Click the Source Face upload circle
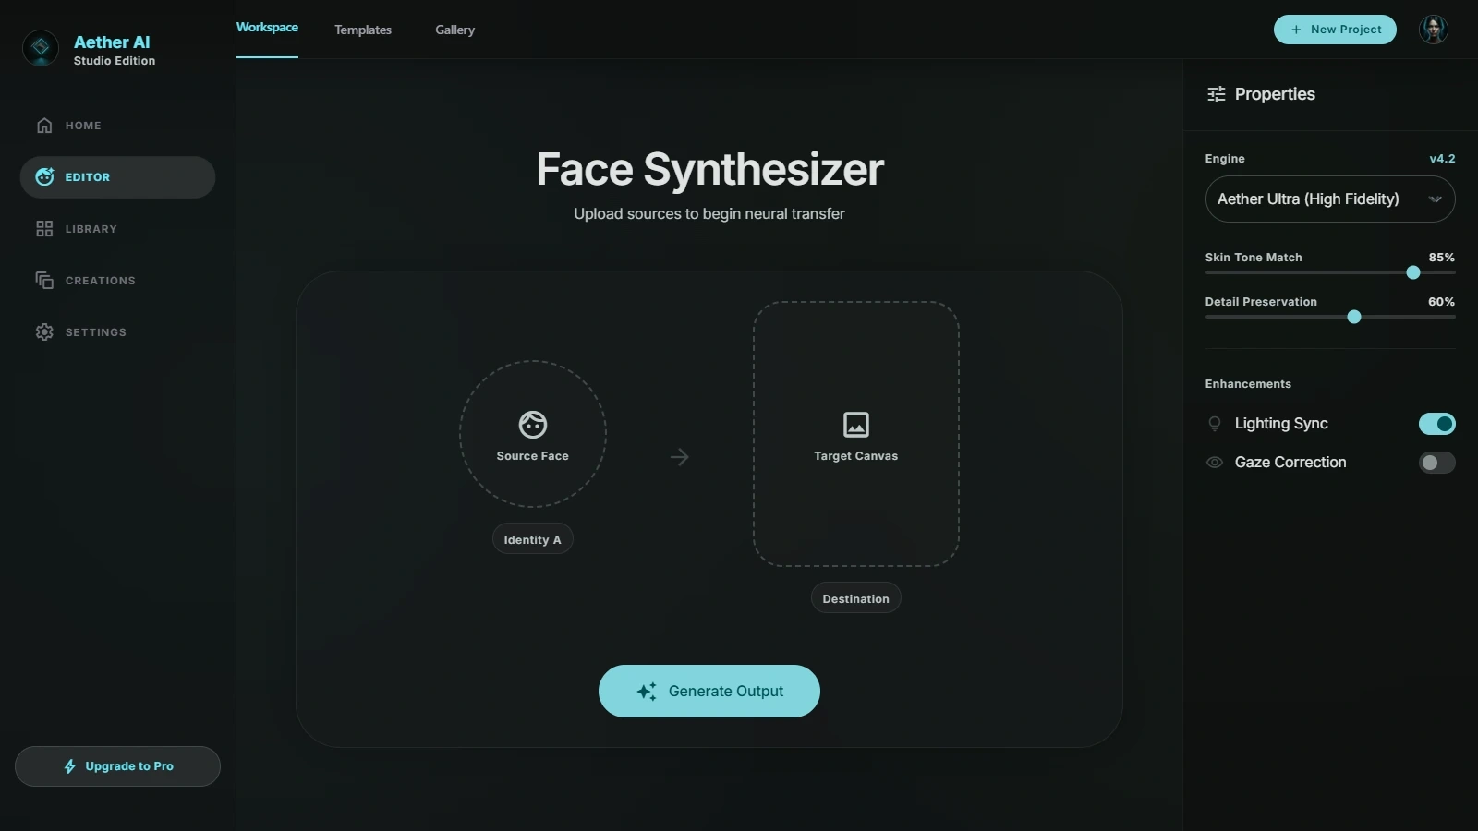Screen dimensions: 1478x831 coord(533,434)
